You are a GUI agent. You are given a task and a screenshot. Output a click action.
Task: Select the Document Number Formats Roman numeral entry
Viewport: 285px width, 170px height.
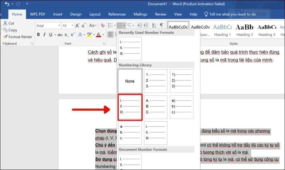click(x=130, y=162)
